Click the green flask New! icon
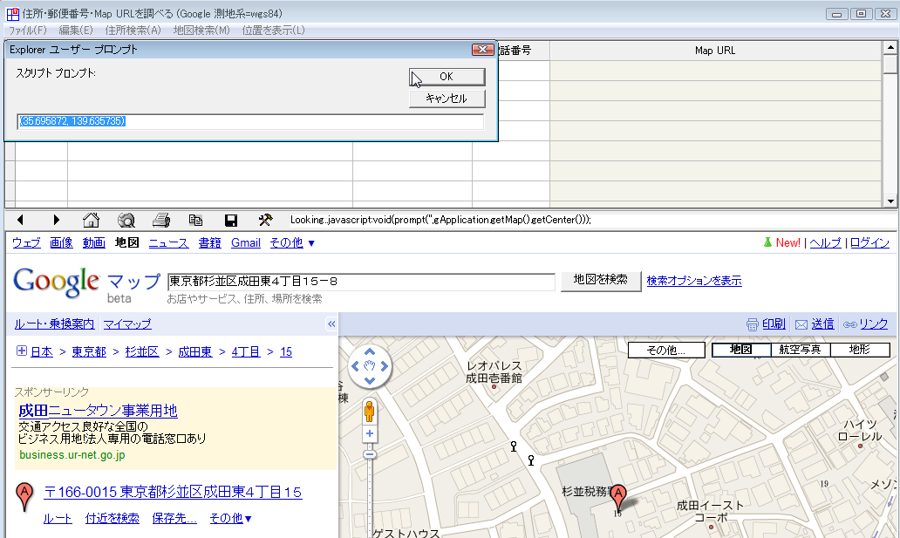Viewport: 900px width, 538px height. click(x=767, y=242)
